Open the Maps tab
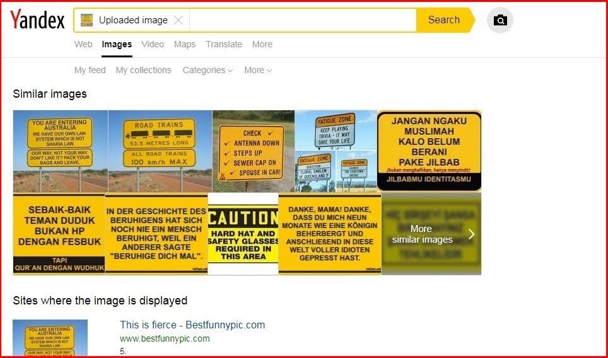 pos(185,44)
